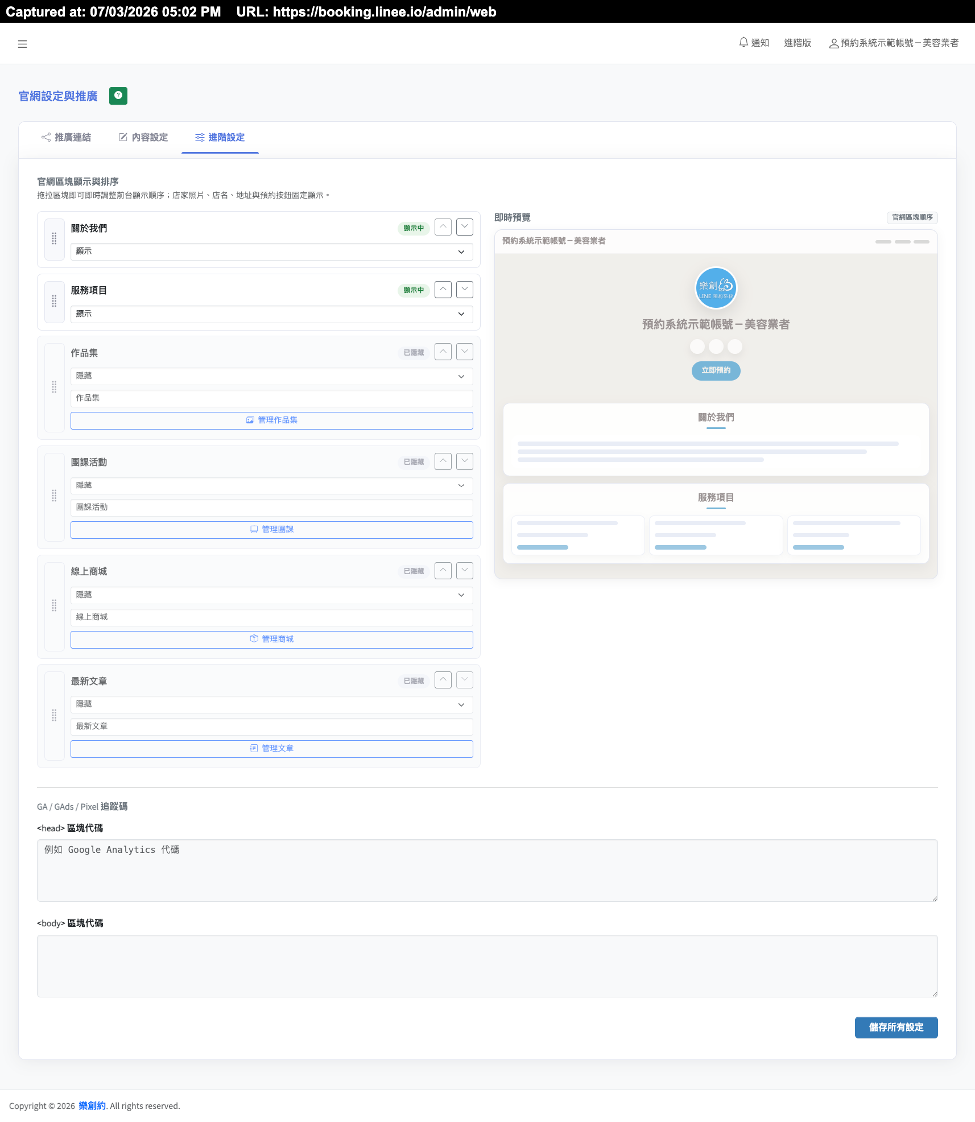Grab the drag handle for 作品集

click(55, 387)
